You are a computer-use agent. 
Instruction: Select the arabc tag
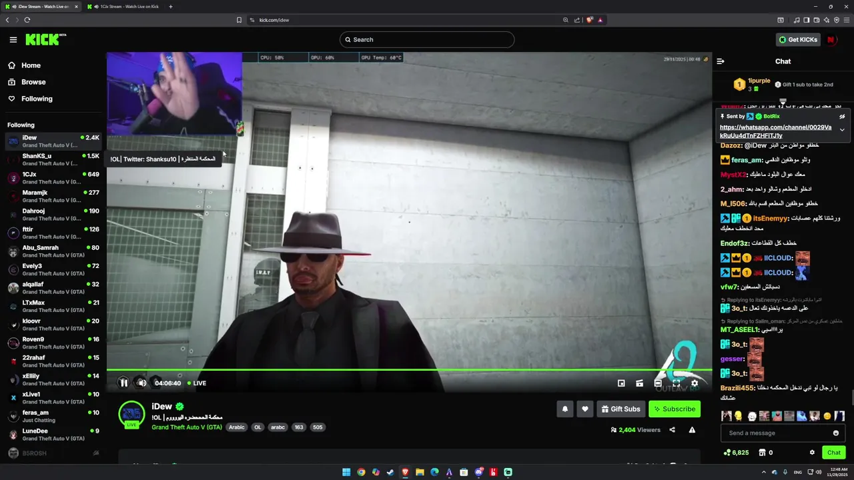point(278,427)
